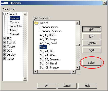
Task: Click the Sort button
Action: [x=92, y=50]
